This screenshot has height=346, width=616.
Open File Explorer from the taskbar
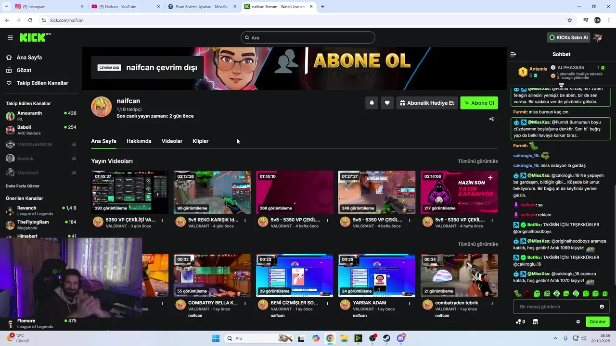click(344, 338)
